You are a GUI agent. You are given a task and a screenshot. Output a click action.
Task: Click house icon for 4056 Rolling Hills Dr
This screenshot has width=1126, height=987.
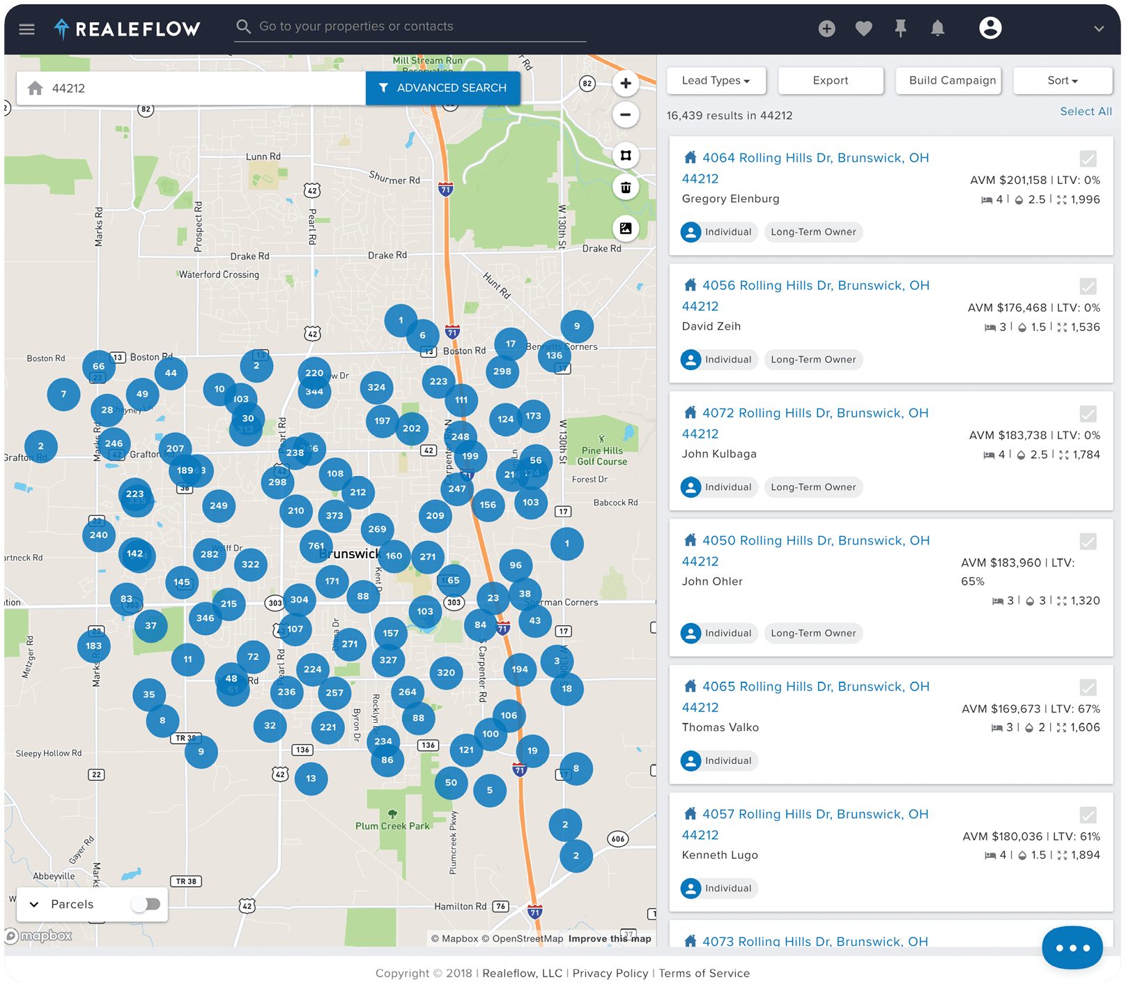[690, 285]
